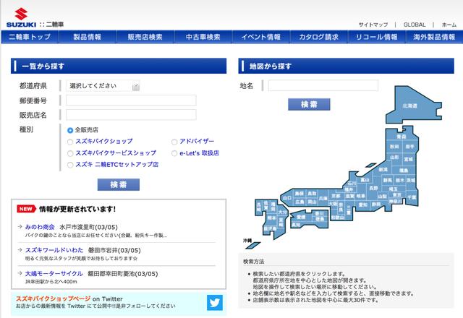Image resolution: width=463 pixels, height=318 pixels.
Task: Select 山口 on the map
Action: (287, 198)
